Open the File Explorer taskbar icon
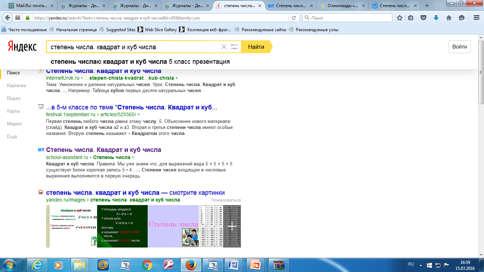This screenshot has height=272, width=484. coord(80,265)
